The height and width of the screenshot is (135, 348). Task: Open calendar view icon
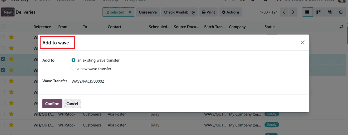pyautogui.click(x=330, y=12)
